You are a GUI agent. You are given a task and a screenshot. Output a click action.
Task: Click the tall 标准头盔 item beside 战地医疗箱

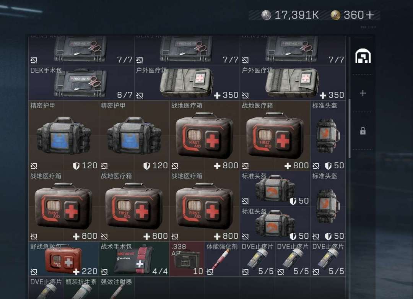(x=328, y=136)
